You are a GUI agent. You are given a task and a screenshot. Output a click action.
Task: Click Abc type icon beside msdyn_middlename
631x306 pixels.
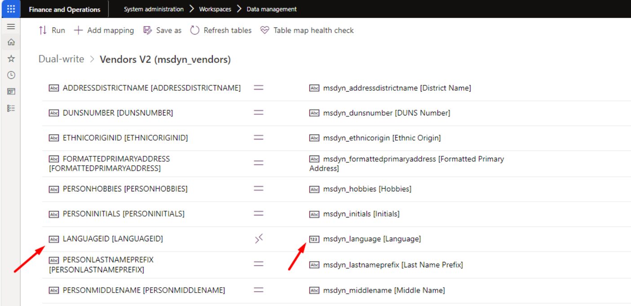tap(314, 290)
